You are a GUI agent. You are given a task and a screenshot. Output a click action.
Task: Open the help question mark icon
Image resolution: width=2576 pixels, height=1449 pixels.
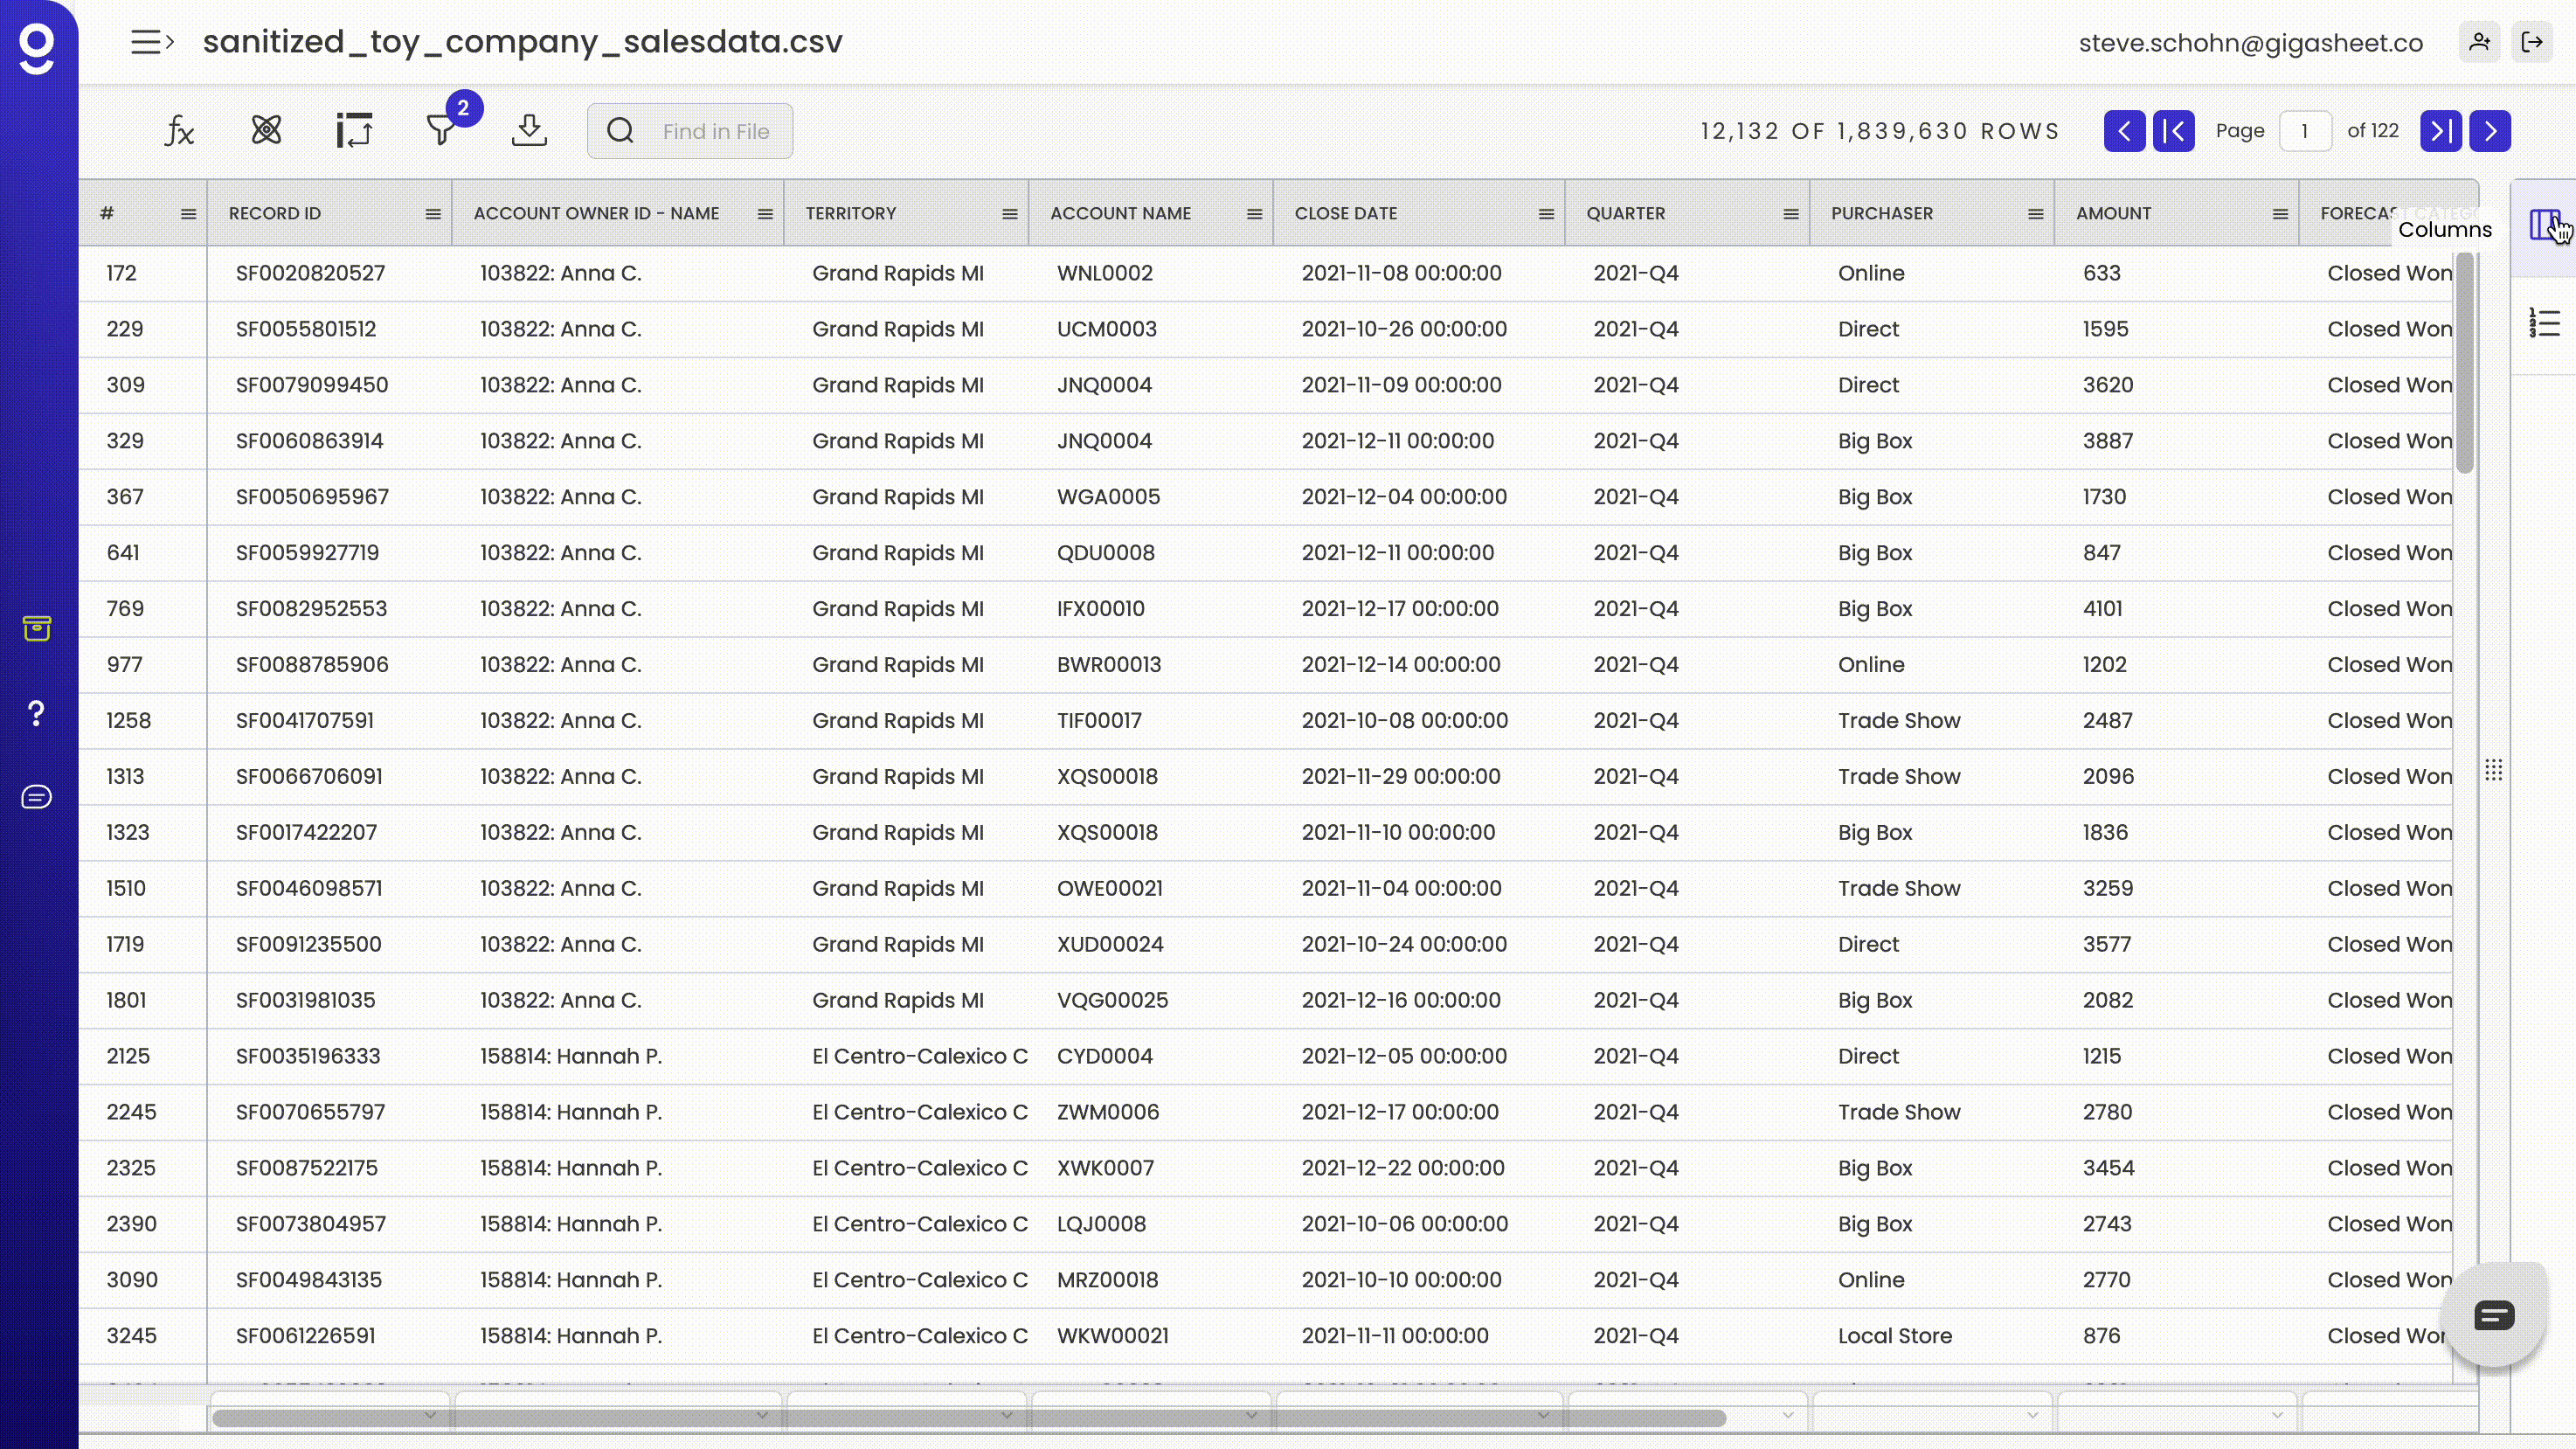tap(37, 713)
